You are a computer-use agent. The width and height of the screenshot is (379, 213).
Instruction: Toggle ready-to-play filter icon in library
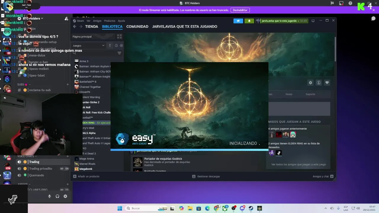coord(121,46)
